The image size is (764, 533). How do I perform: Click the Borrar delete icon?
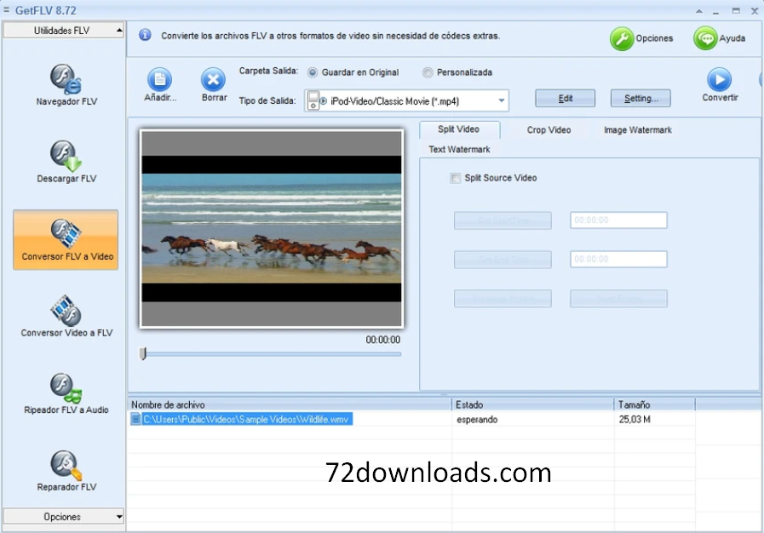coord(213,81)
